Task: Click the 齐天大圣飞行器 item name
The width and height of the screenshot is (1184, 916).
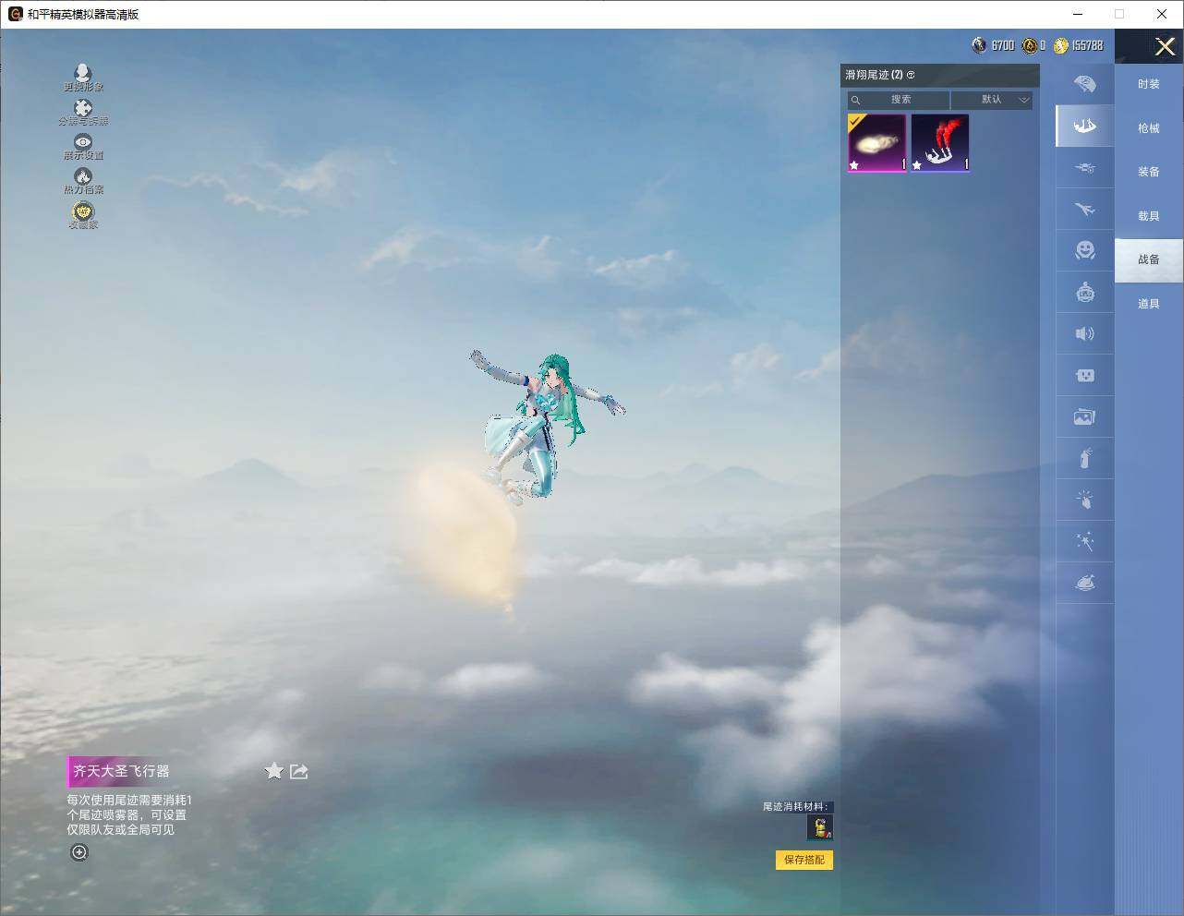Action: coord(121,771)
